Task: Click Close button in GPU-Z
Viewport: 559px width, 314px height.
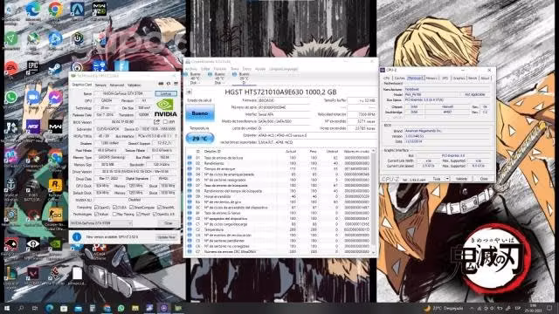Action: point(168,223)
